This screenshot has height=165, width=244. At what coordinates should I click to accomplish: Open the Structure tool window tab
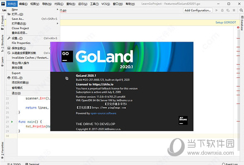(x=2, y=43)
